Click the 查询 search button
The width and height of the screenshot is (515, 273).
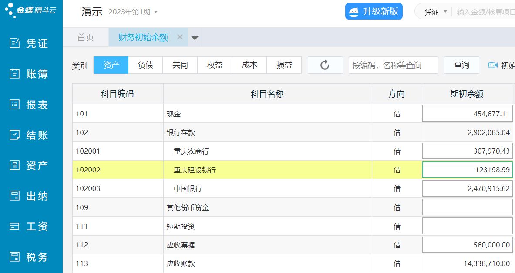(461, 65)
